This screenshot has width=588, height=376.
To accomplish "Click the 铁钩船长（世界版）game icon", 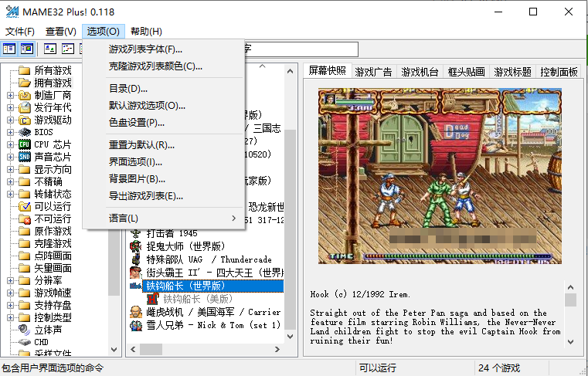I will point(136,286).
